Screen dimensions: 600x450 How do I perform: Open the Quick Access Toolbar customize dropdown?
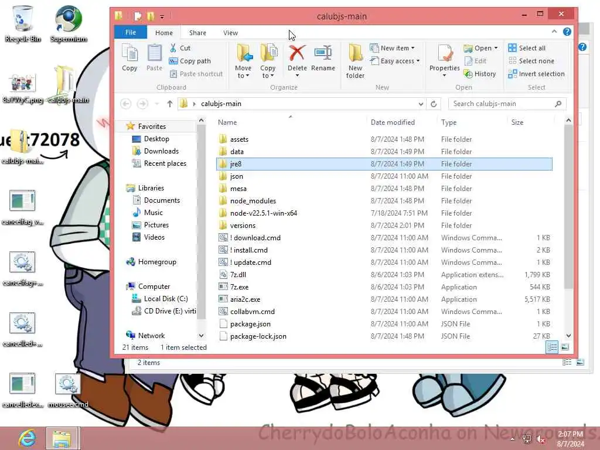point(162,16)
